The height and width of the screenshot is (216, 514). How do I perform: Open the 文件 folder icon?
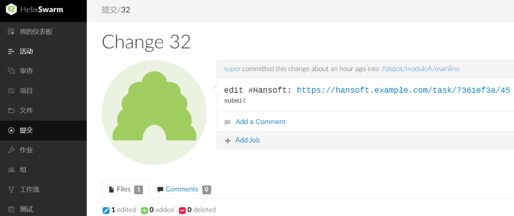11,110
